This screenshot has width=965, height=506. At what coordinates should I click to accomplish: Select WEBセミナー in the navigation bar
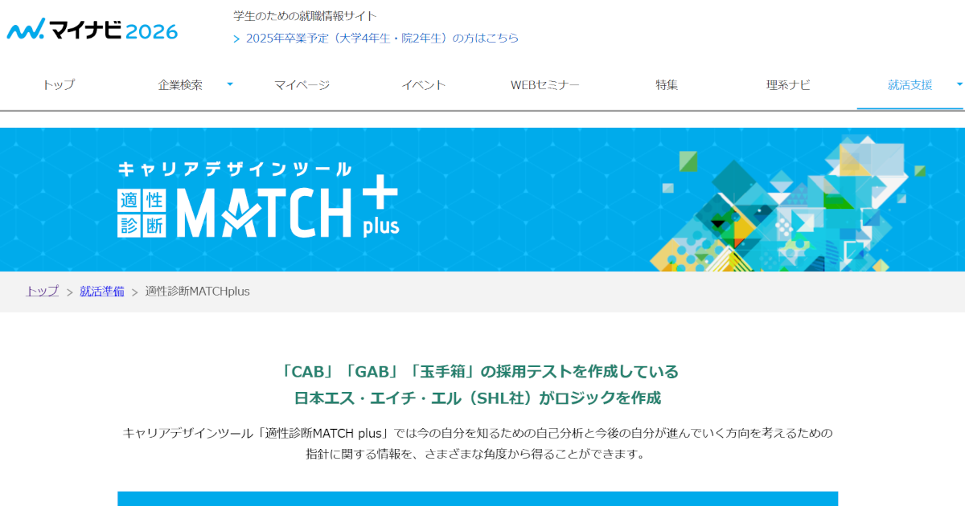click(x=544, y=85)
